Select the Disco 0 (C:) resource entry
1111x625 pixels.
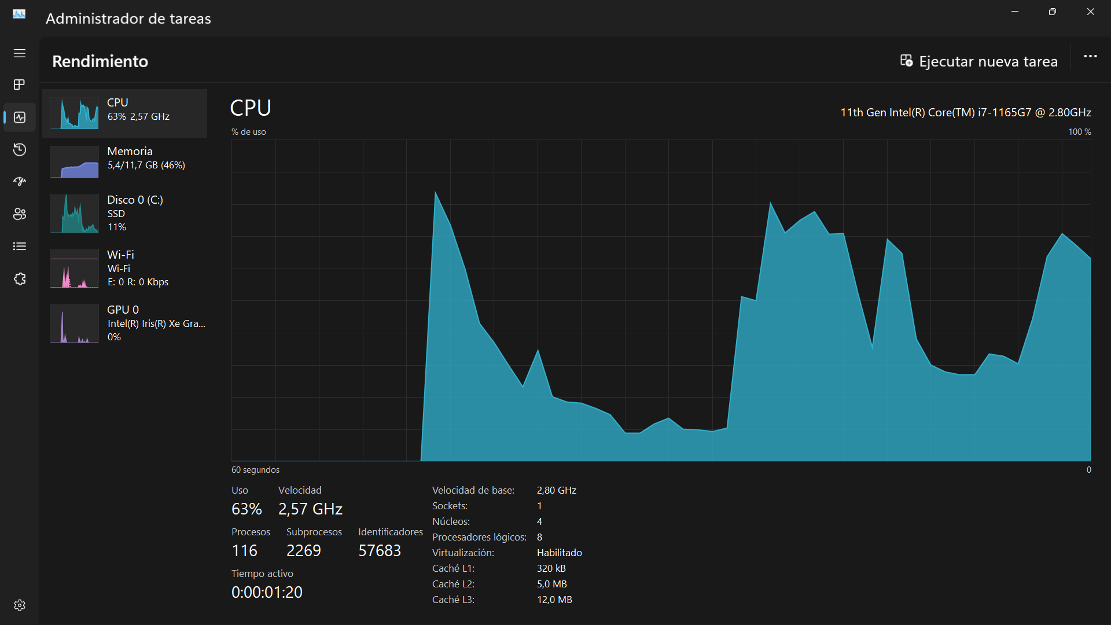pos(124,213)
